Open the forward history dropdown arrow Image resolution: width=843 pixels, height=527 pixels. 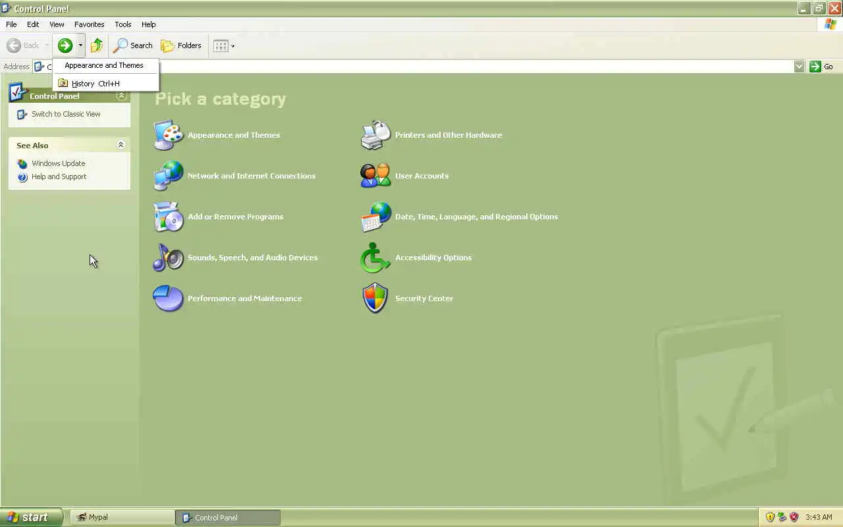click(x=80, y=45)
